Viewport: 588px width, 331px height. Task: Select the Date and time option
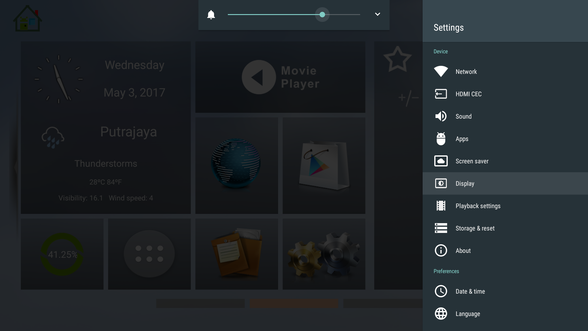[470, 291]
